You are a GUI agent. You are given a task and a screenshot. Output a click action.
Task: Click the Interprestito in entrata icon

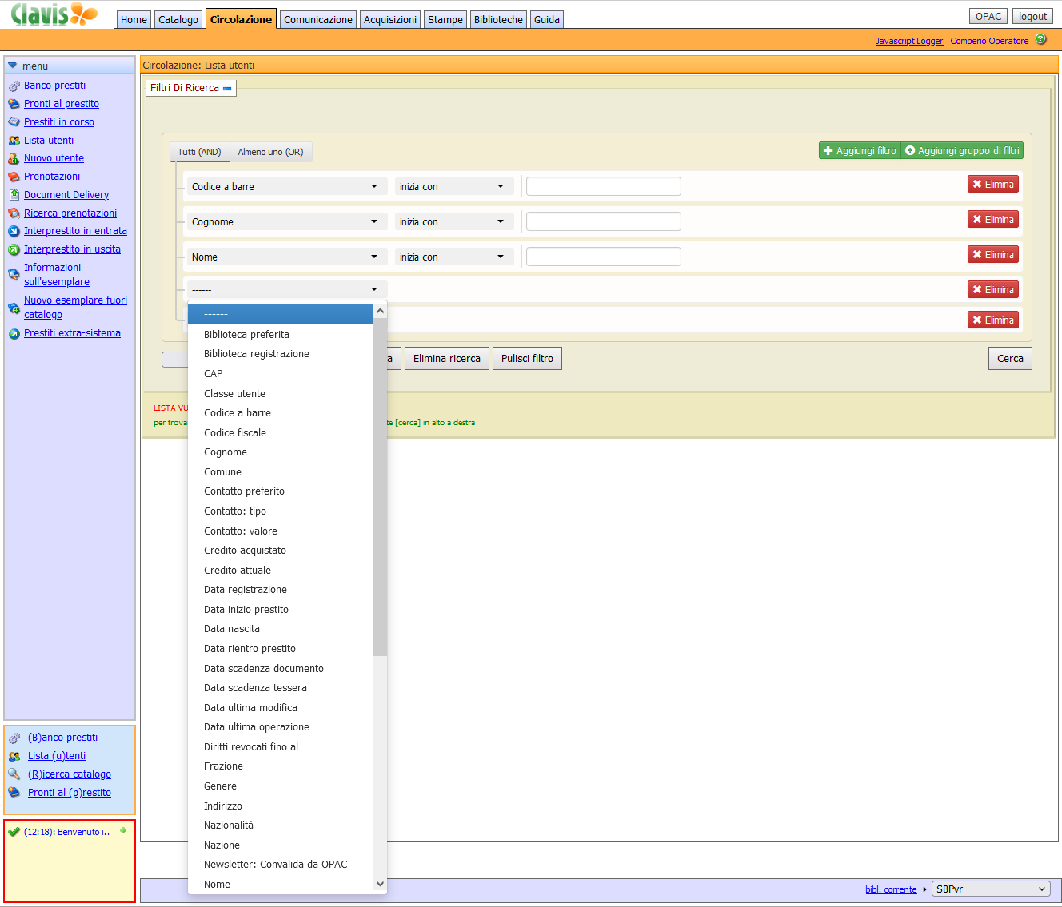tap(14, 232)
